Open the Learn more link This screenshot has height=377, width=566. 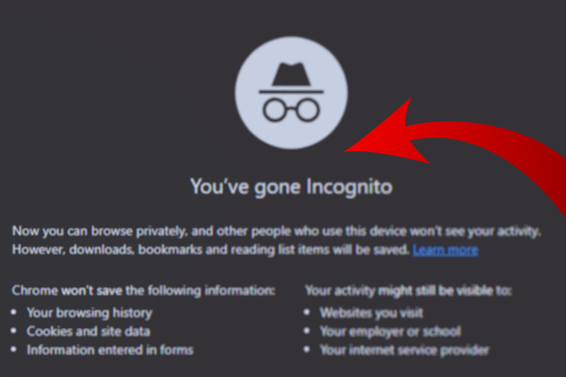pos(444,249)
